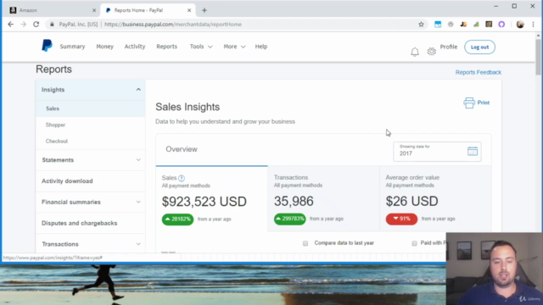
Task: Switch to the Amazon browser tab
Action: pyautogui.click(x=52, y=10)
